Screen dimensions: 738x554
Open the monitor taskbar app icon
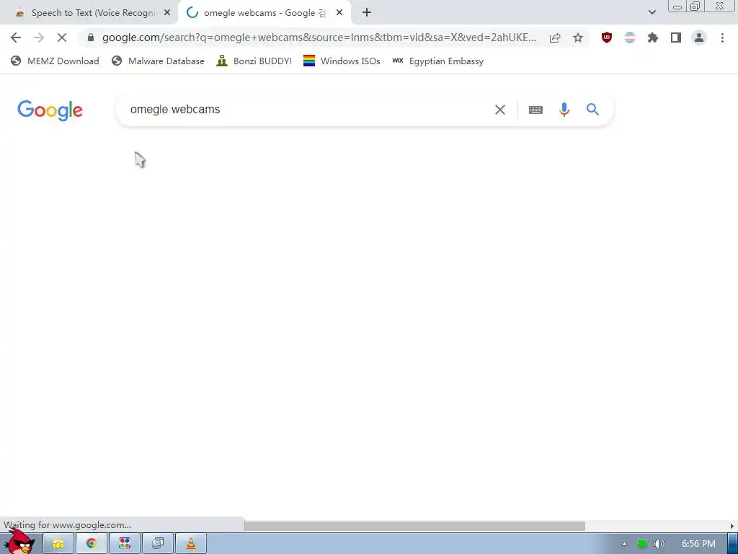(x=158, y=544)
